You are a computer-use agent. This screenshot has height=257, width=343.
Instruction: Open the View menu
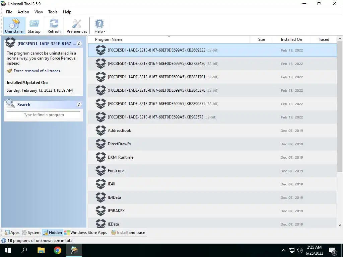click(39, 12)
